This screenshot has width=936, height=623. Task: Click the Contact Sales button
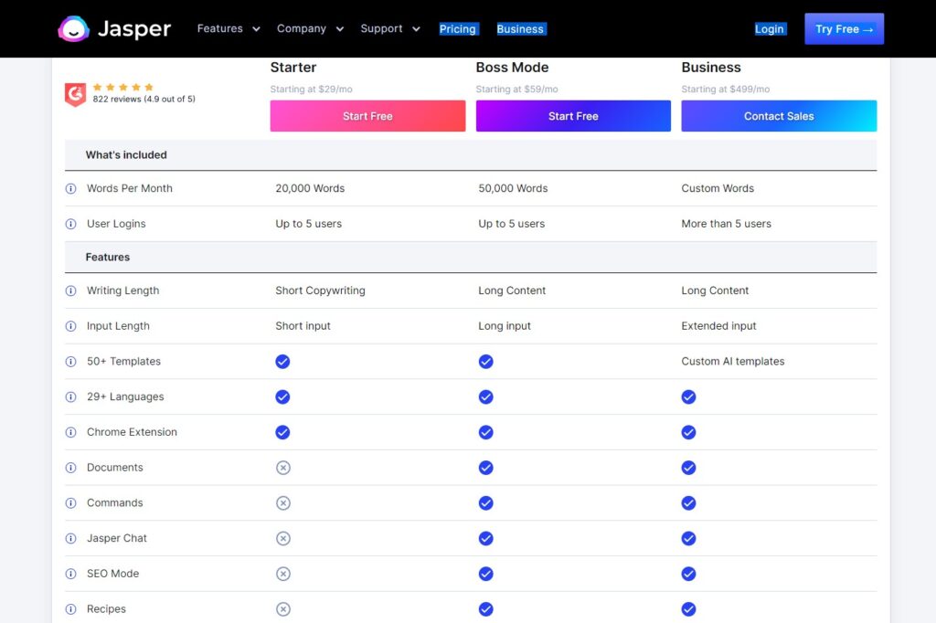779,116
